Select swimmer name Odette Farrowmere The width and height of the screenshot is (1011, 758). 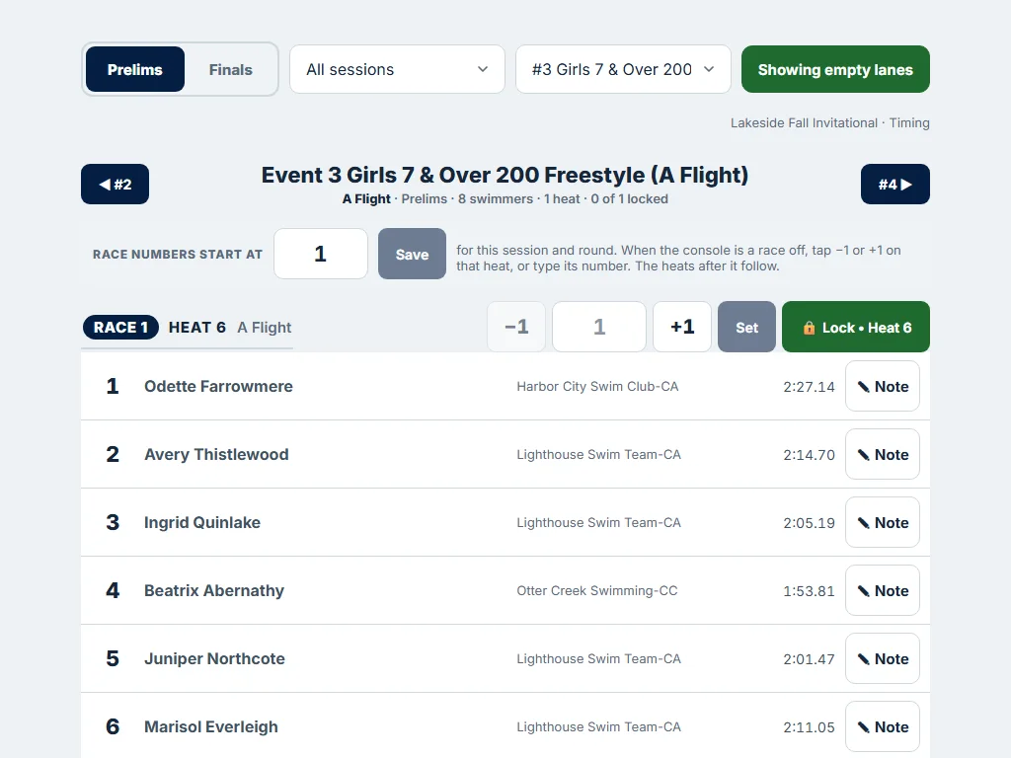218,386
